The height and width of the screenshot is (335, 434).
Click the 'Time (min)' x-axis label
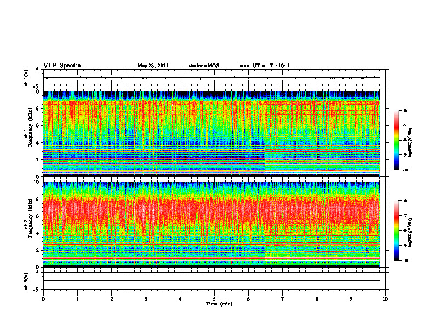pyautogui.click(x=219, y=304)
